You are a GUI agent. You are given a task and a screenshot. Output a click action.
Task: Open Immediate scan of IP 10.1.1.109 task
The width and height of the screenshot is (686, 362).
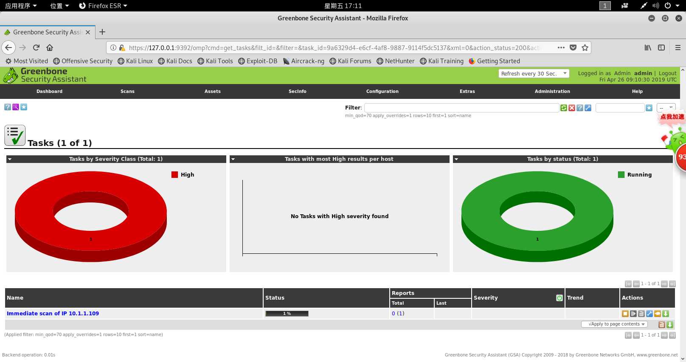coord(53,314)
